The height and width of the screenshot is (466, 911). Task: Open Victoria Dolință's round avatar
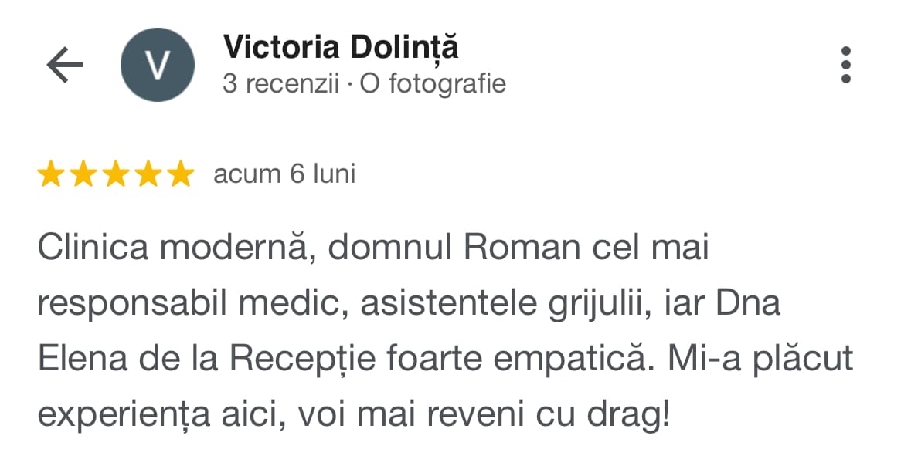[158, 65]
